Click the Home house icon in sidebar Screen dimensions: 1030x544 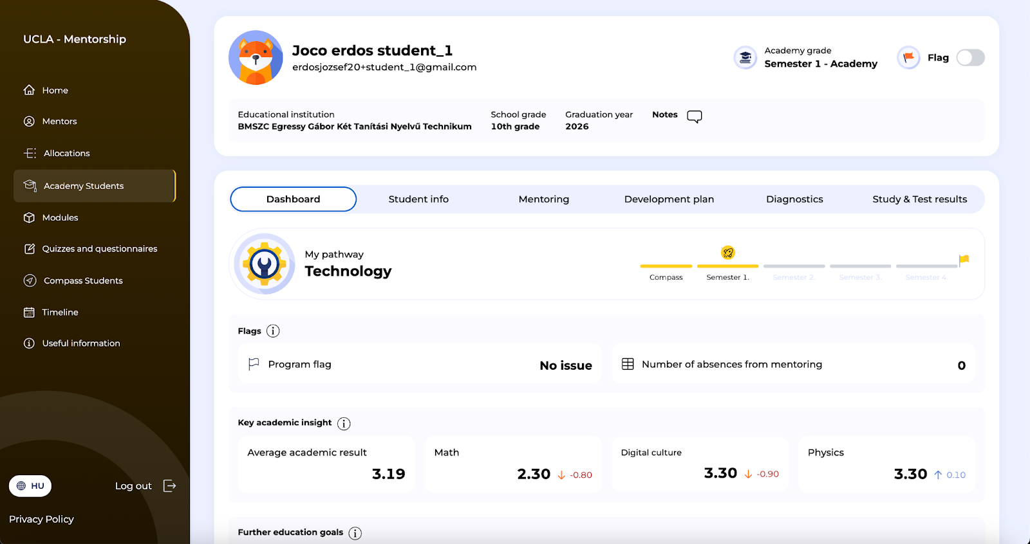pos(29,90)
